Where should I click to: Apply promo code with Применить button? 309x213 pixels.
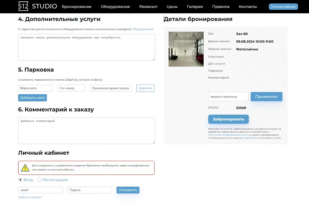266,97
